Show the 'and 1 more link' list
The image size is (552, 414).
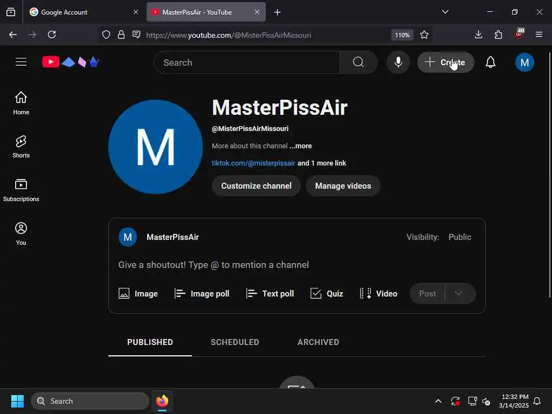click(322, 163)
